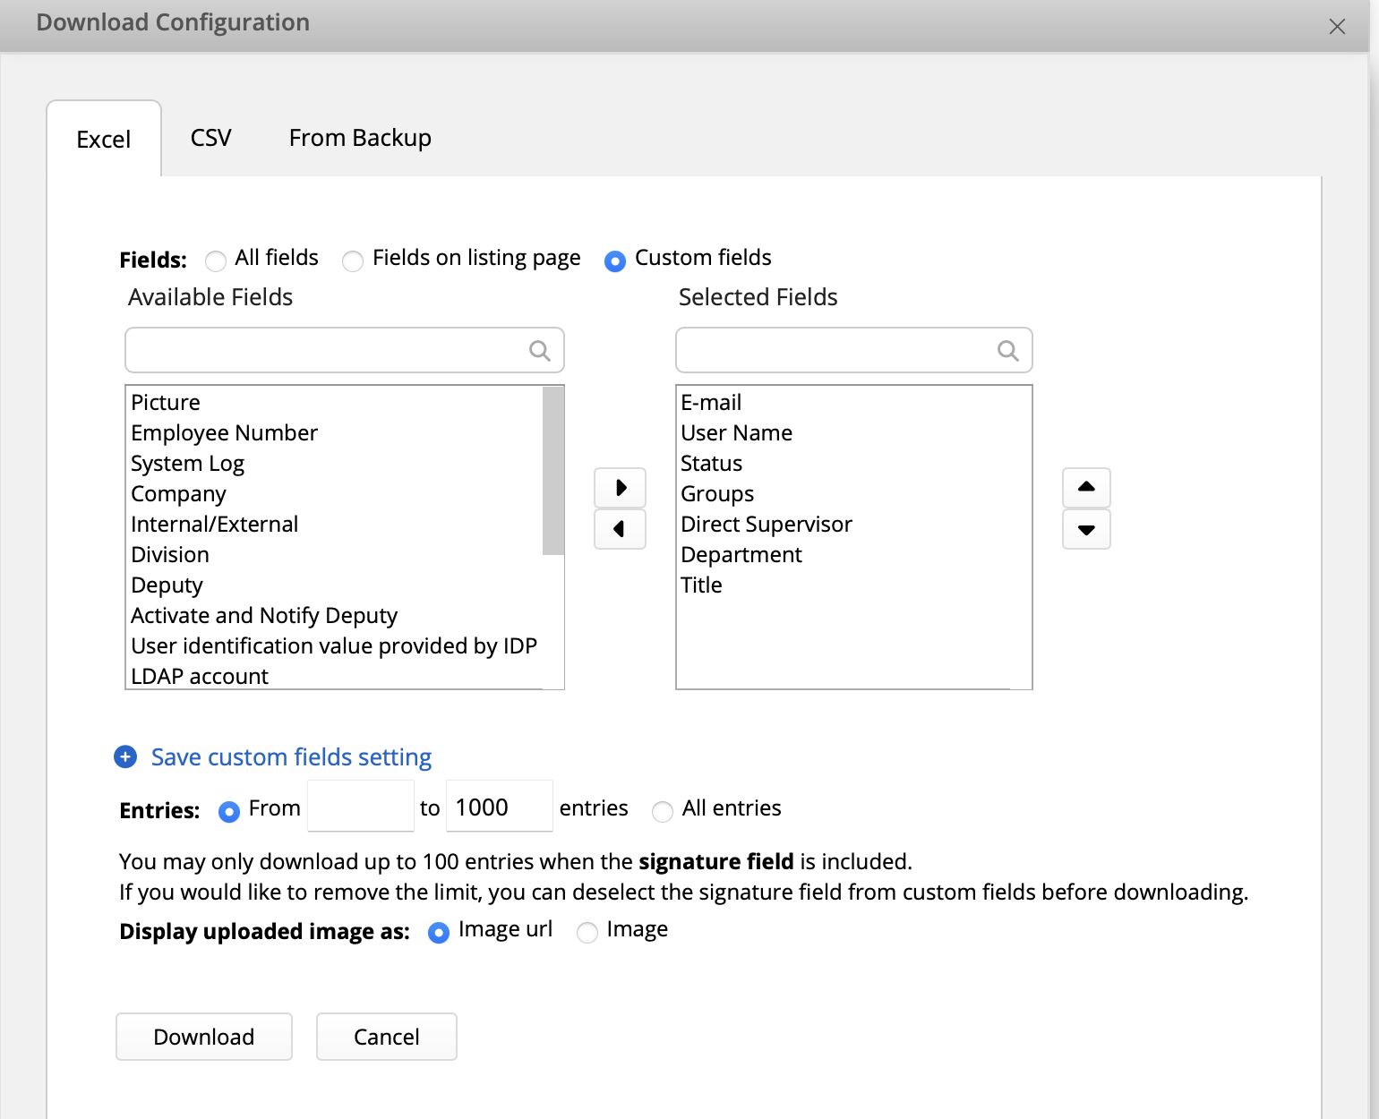Image resolution: width=1379 pixels, height=1119 pixels.
Task: Click the Available Fields list scrollbar
Action: [x=553, y=471]
